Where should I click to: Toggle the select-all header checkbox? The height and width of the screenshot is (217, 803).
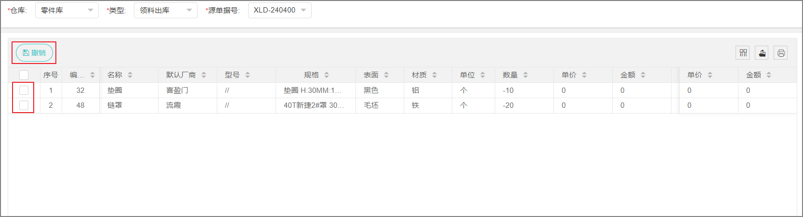[x=24, y=75]
